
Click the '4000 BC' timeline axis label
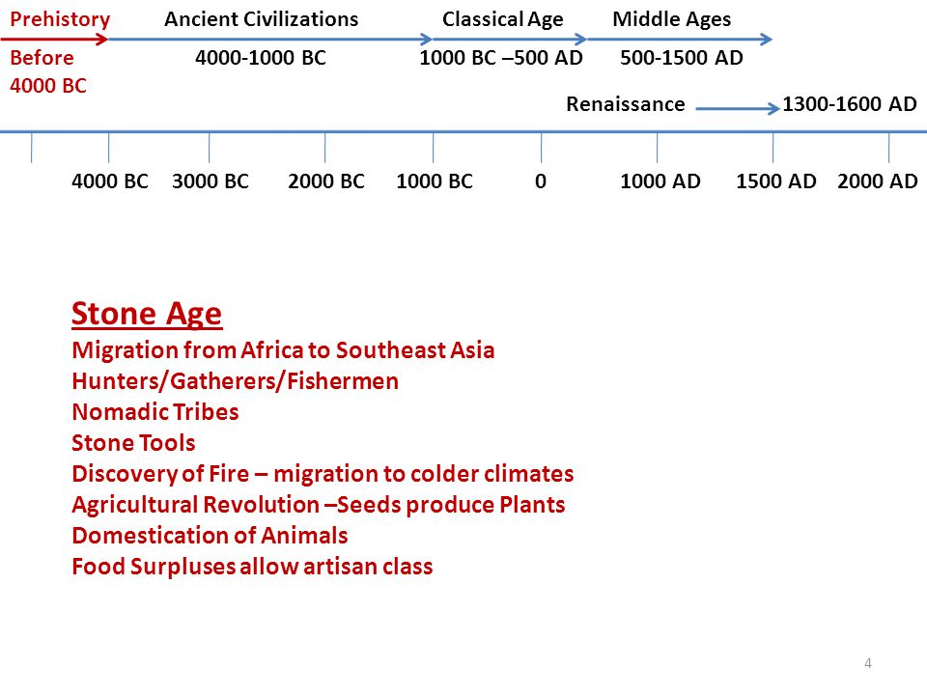pyautogui.click(x=110, y=181)
